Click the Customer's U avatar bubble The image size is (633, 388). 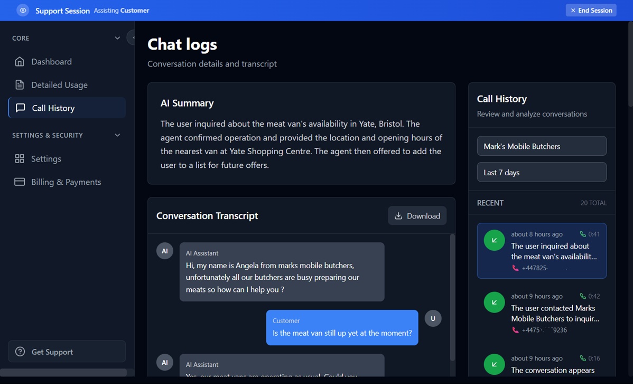tap(433, 318)
